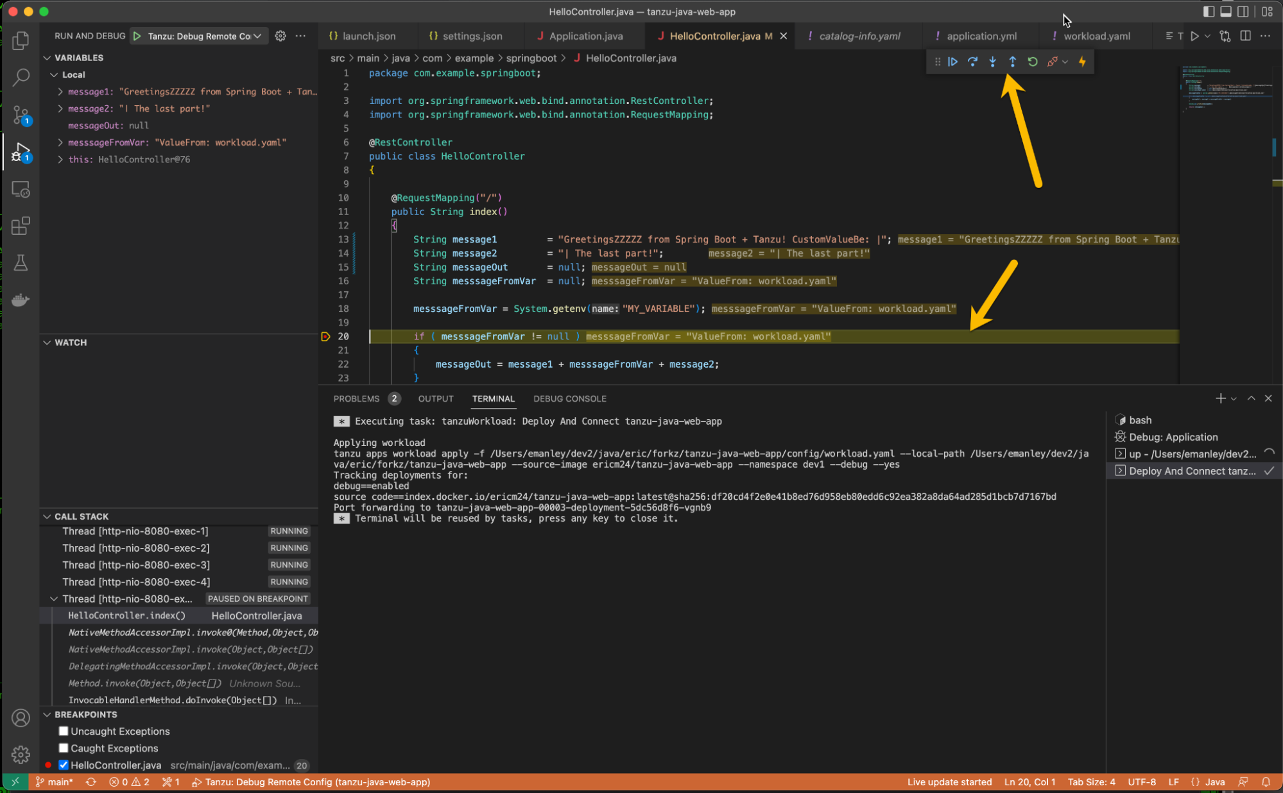Select Debug: Application terminal entry
Viewport: 1283px width, 793px height.
coord(1194,437)
